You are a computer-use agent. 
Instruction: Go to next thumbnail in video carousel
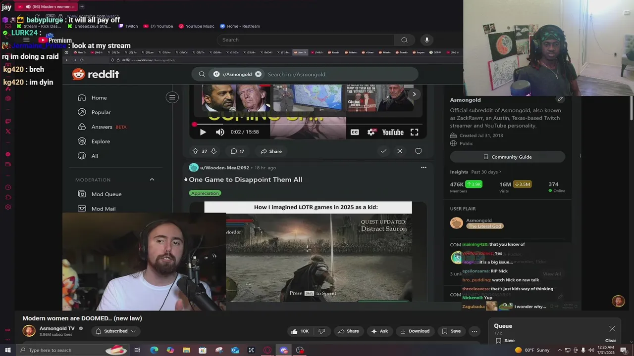coord(414,94)
